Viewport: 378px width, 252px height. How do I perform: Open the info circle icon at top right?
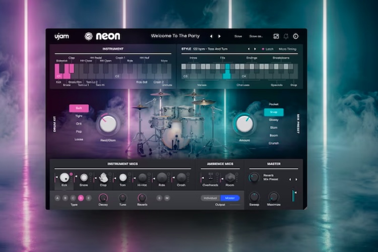coord(296,36)
